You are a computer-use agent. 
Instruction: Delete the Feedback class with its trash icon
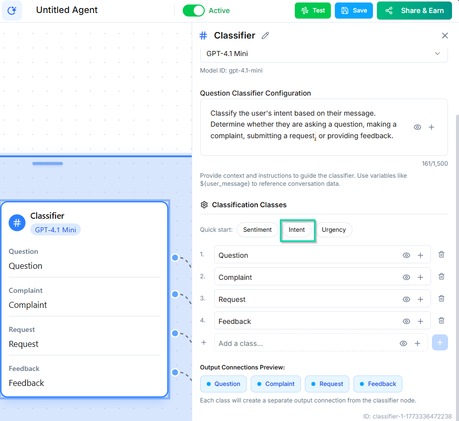tap(441, 320)
